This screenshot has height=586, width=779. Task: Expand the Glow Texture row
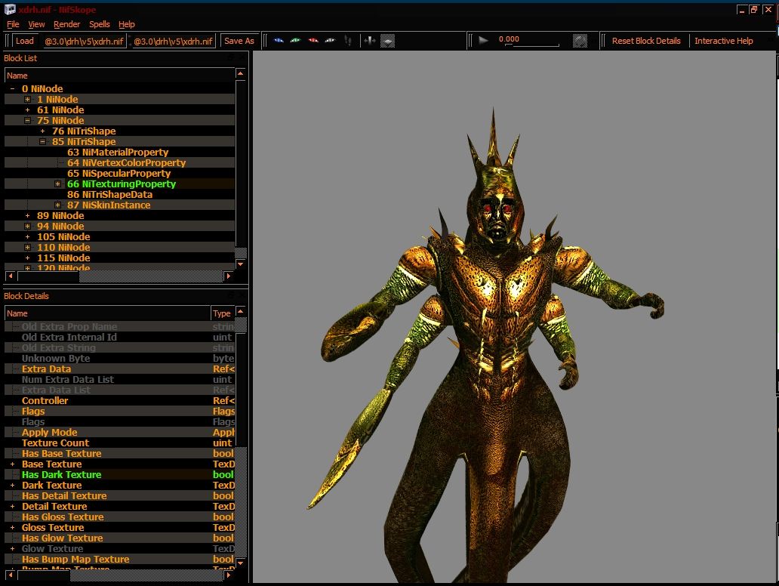pos(12,549)
